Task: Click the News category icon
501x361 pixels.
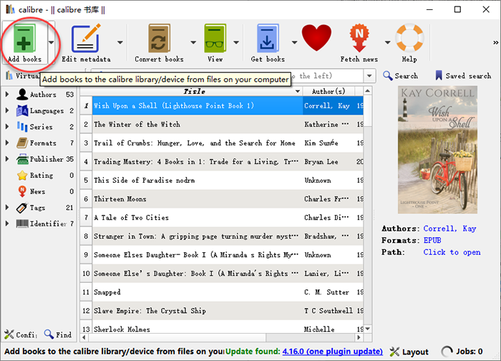Action: click(x=22, y=191)
